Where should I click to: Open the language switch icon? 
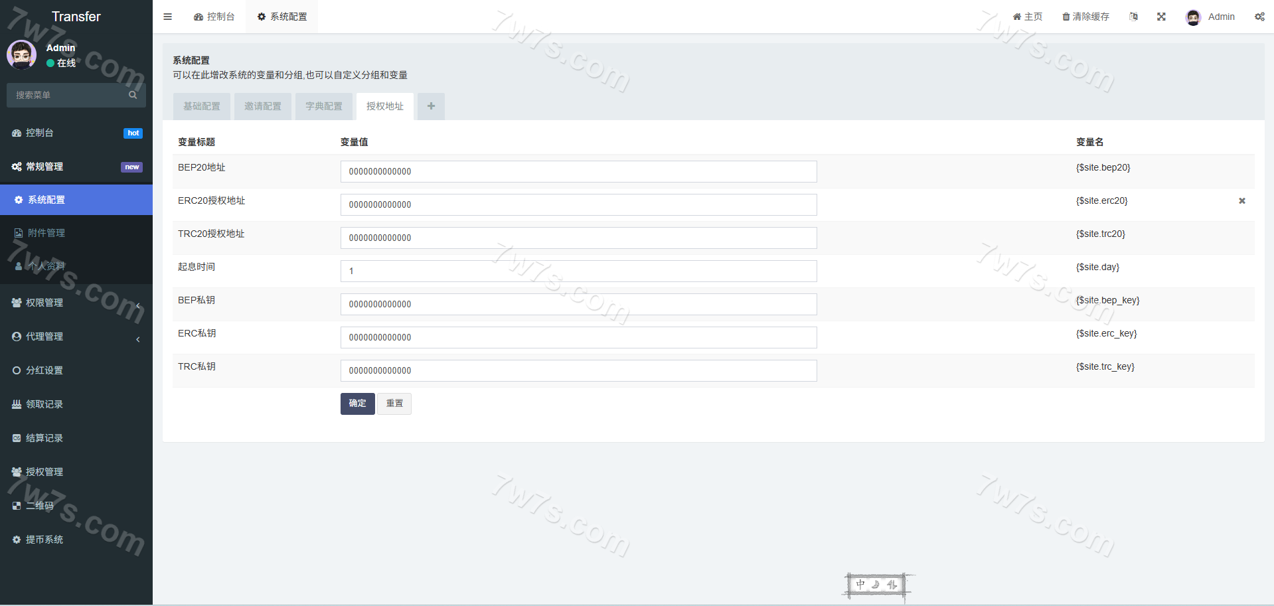pos(1133,17)
